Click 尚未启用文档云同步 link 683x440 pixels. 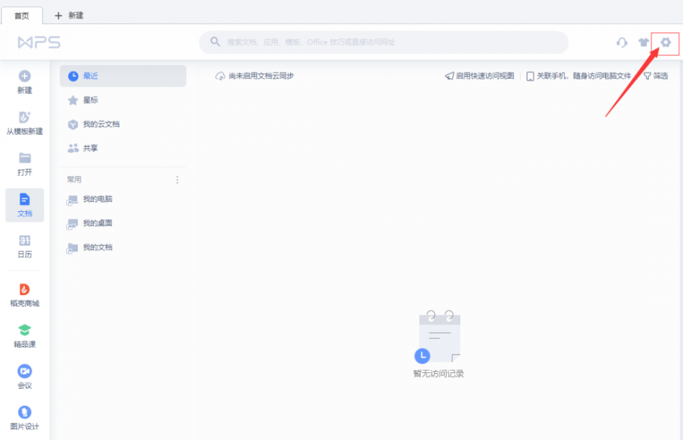[255, 76]
